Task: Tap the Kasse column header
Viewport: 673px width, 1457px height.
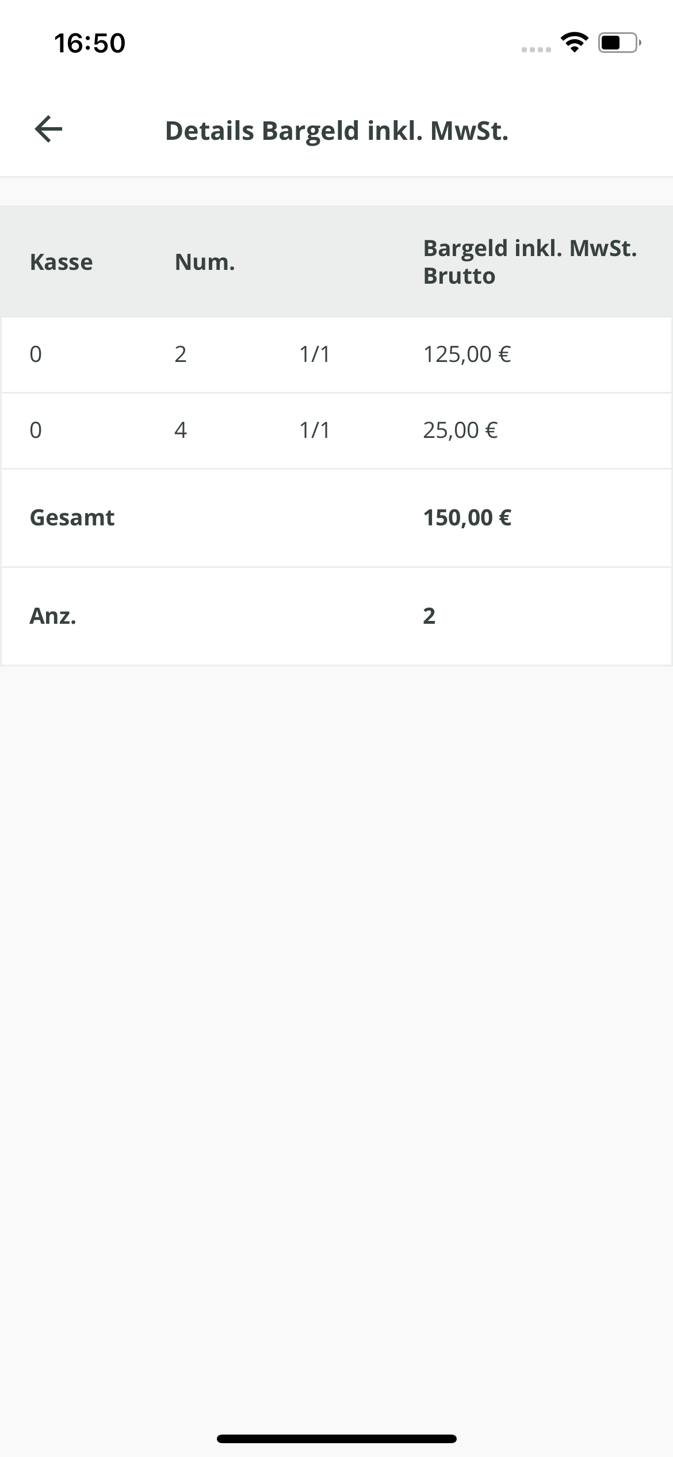Action: [61, 262]
